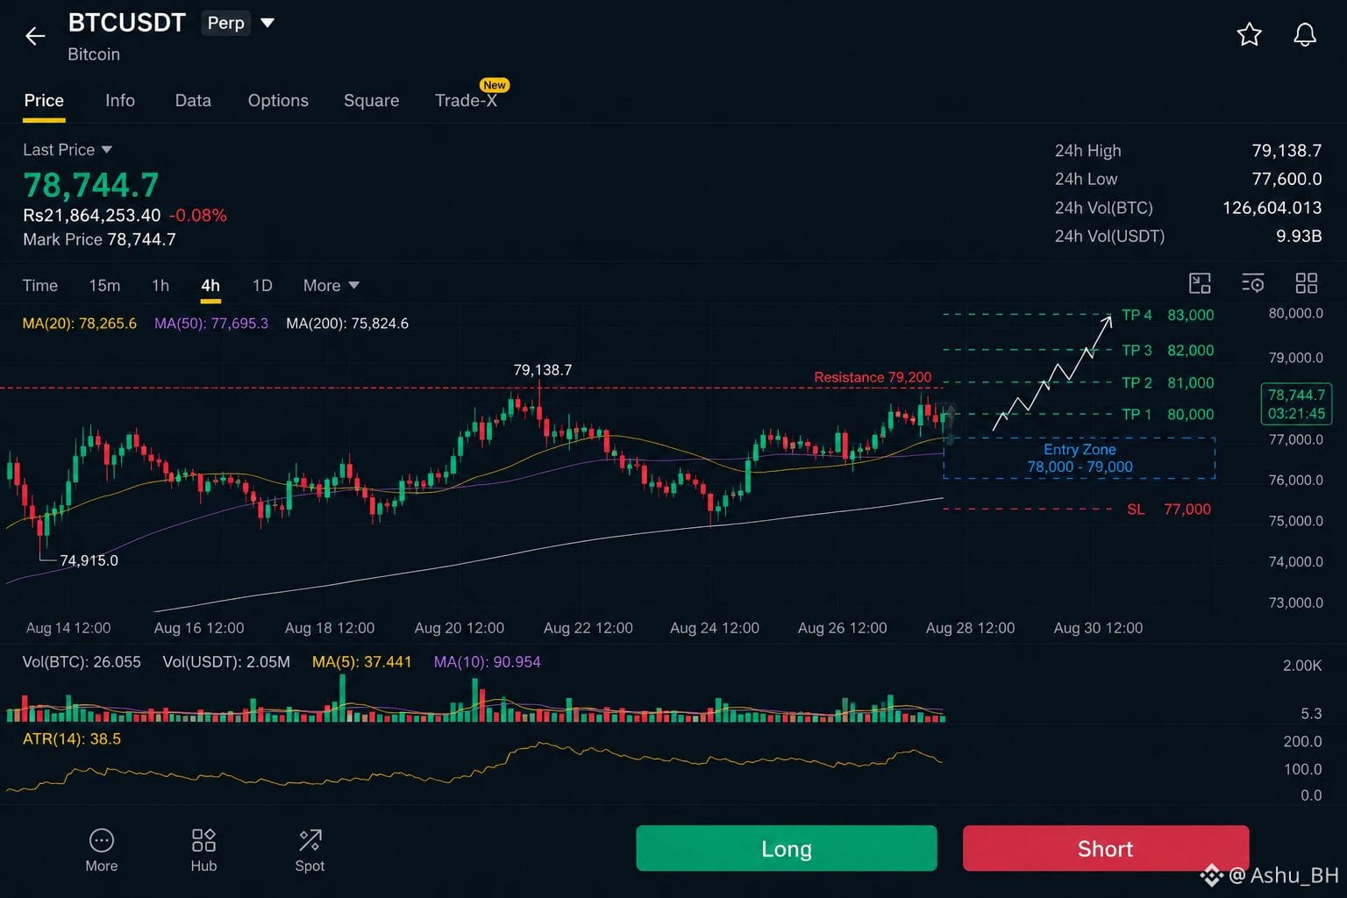Image resolution: width=1347 pixels, height=898 pixels.
Task: Tap the red Short button
Action: 1106,848
